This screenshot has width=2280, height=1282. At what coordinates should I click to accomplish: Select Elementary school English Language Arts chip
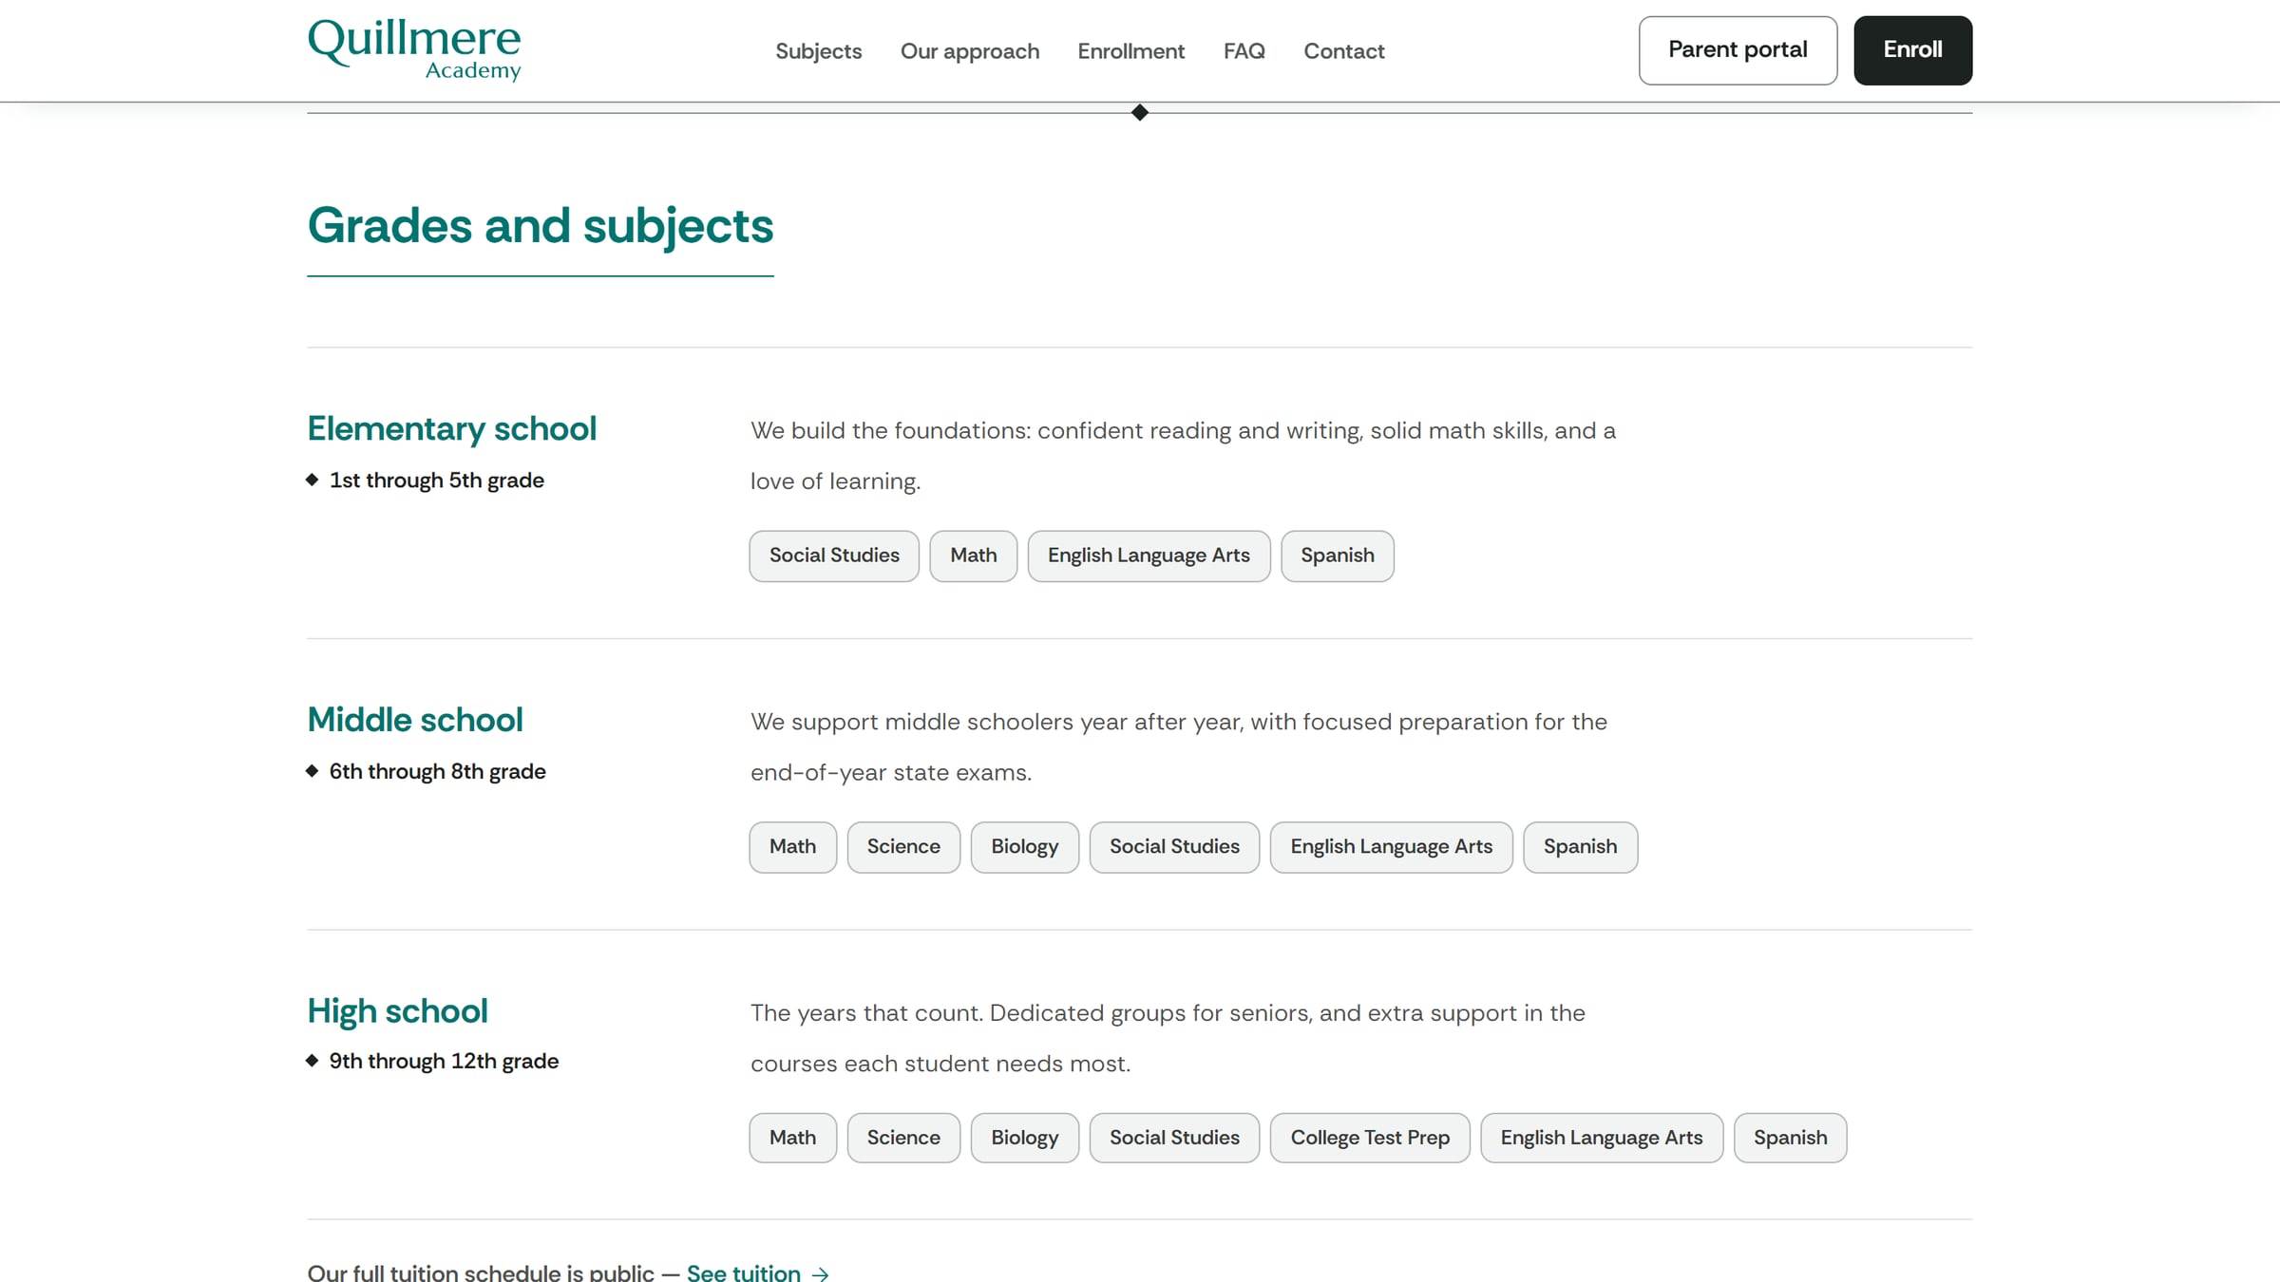tap(1149, 556)
